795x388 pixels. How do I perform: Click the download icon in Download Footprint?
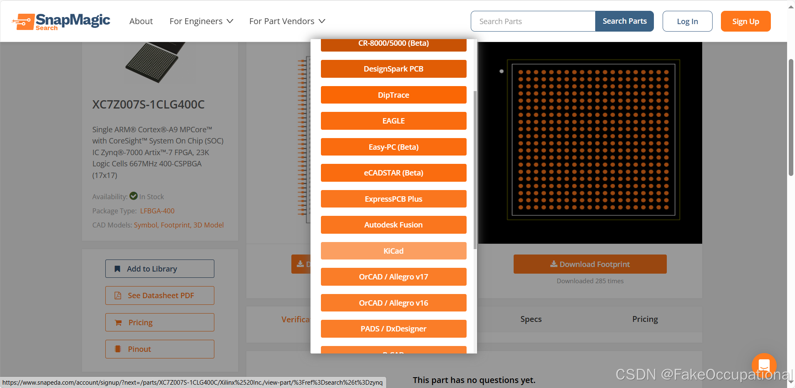[554, 264]
